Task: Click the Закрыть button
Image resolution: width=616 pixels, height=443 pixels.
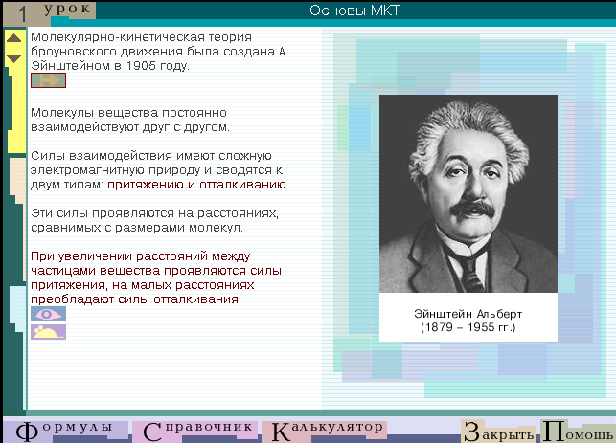Action: [499, 432]
